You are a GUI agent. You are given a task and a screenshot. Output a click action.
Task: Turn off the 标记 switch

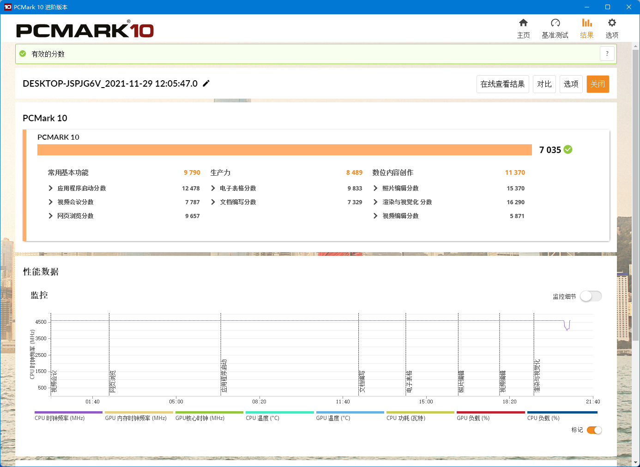coord(594,430)
